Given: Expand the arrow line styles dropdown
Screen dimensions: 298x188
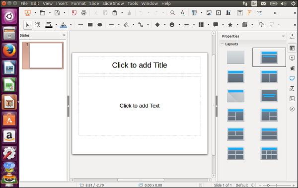Looking at the screenshot, I should click(119, 25).
